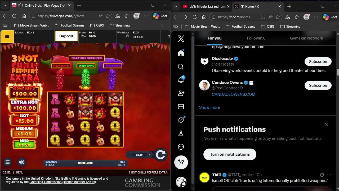This screenshot has width=339, height=191.
Task: Mute the Online Slots tab audio
Action: pos(21,5)
